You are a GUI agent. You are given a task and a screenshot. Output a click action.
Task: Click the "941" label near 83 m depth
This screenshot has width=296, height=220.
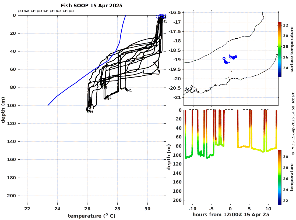[x=129, y=90]
